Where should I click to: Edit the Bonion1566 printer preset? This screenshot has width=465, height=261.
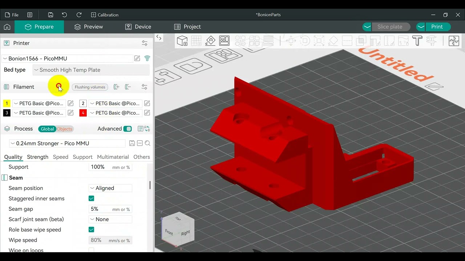tap(137, 58)
